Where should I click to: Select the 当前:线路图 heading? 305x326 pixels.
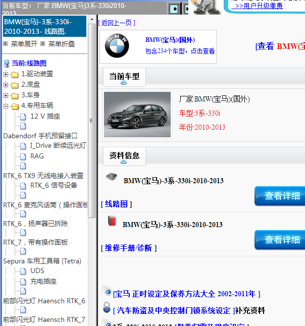click(x=29, y=63)
